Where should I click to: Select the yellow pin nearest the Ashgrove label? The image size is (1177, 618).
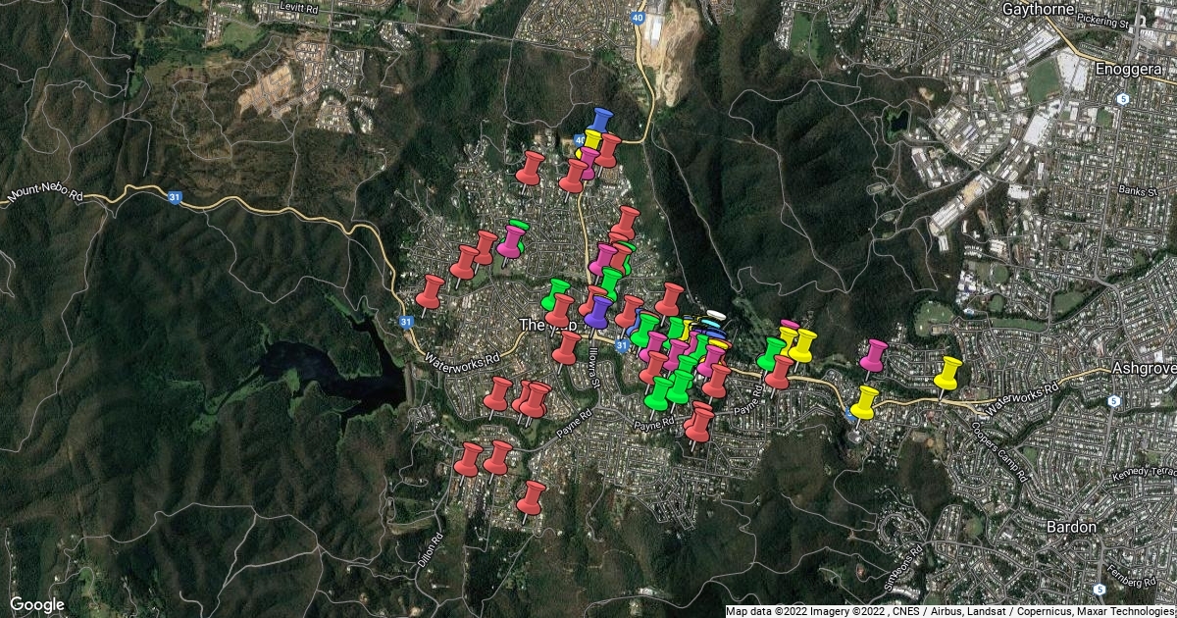click(947, 373)
